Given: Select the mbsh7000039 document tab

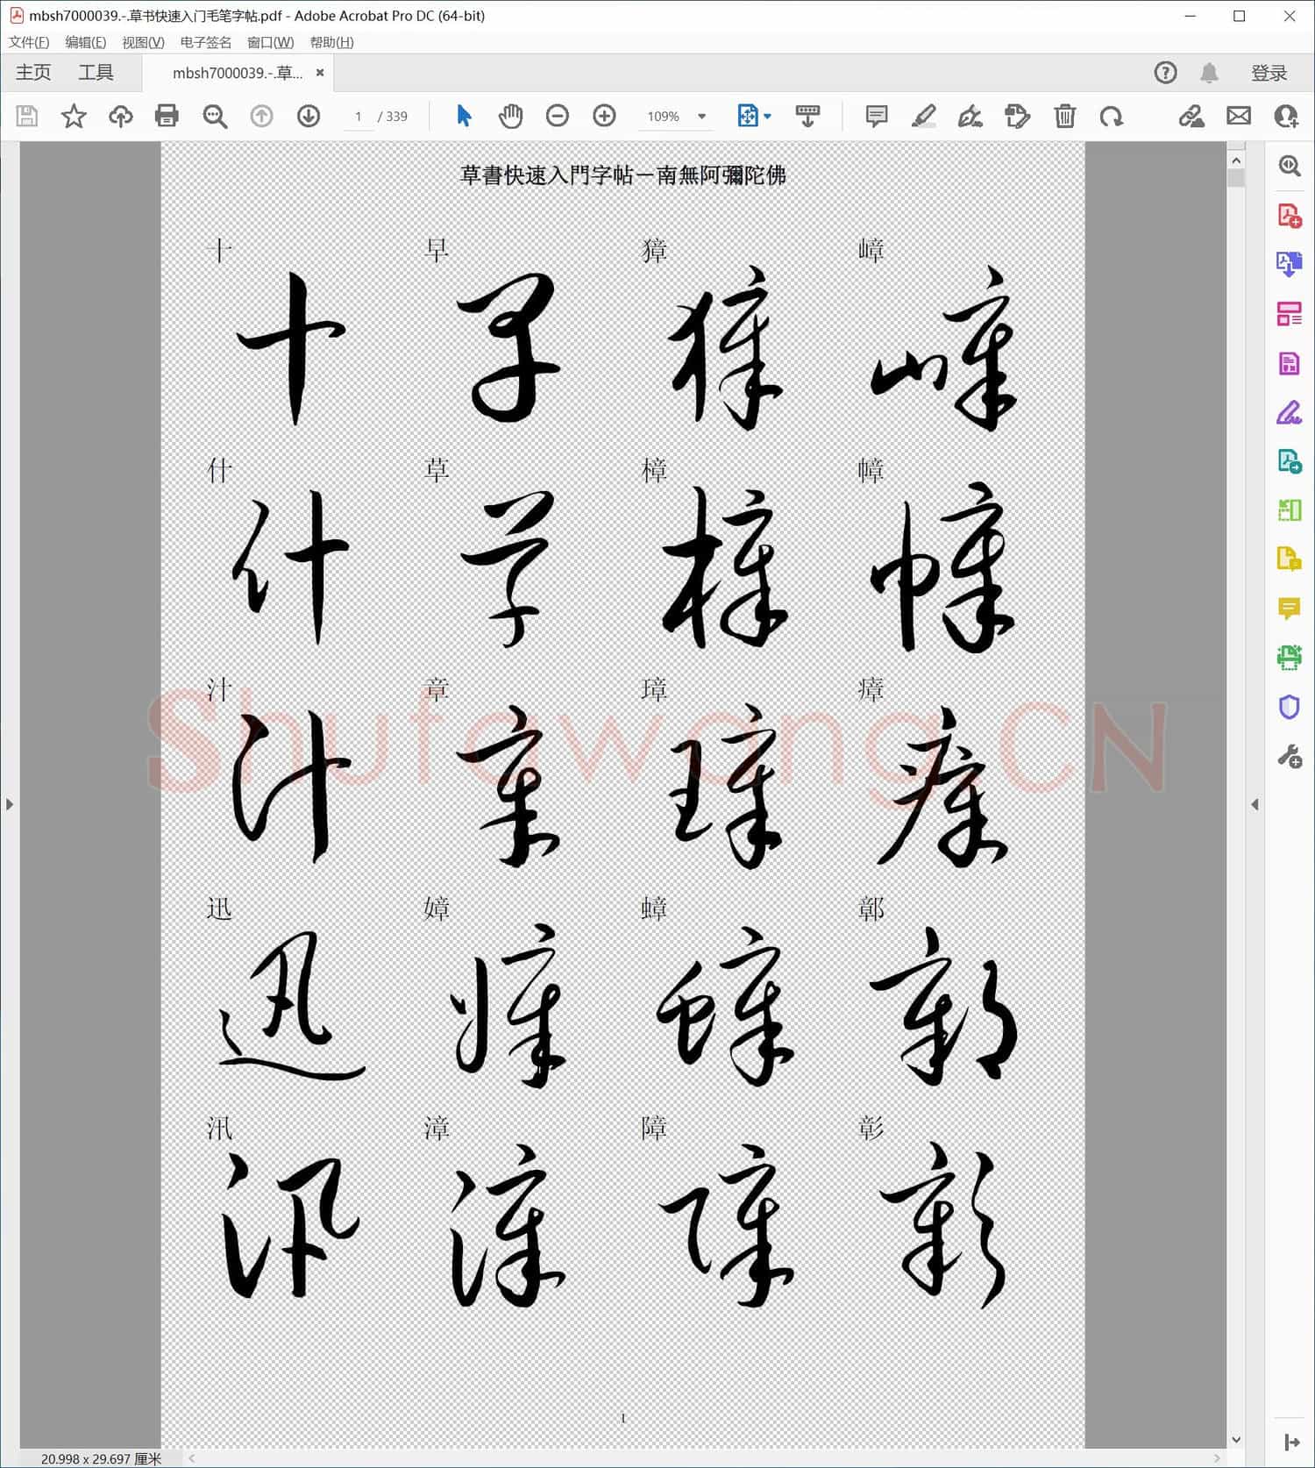Looking at the screenshot, I should tap(238, 73).
